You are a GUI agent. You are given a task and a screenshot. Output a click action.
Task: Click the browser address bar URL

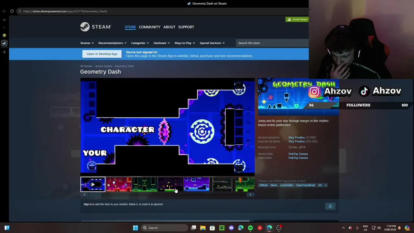coord(65,11)
